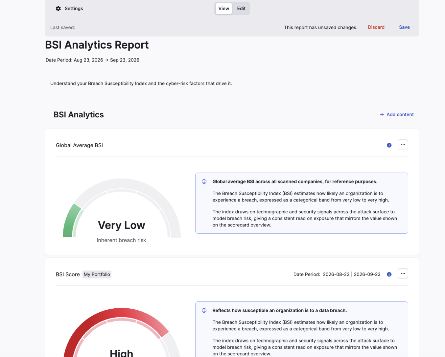Click the Settings gear icon

click(x=58, y=9)
